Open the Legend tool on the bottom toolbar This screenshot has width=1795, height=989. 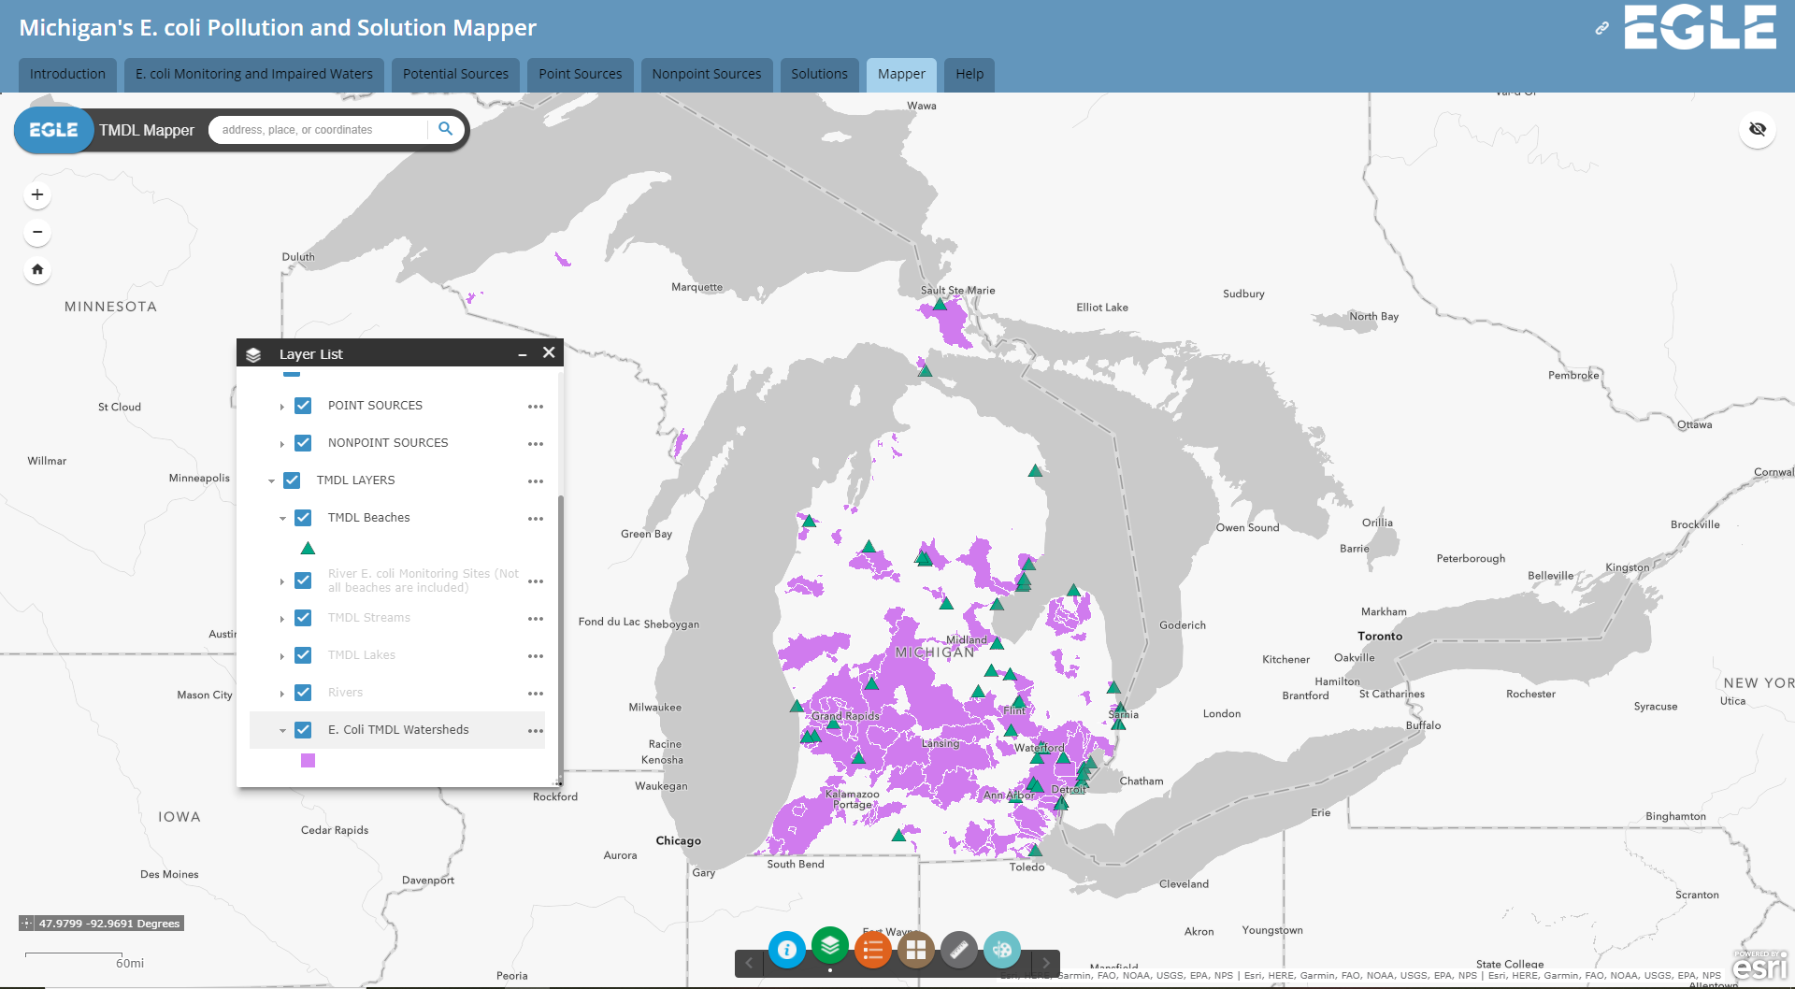coord(873,949)
